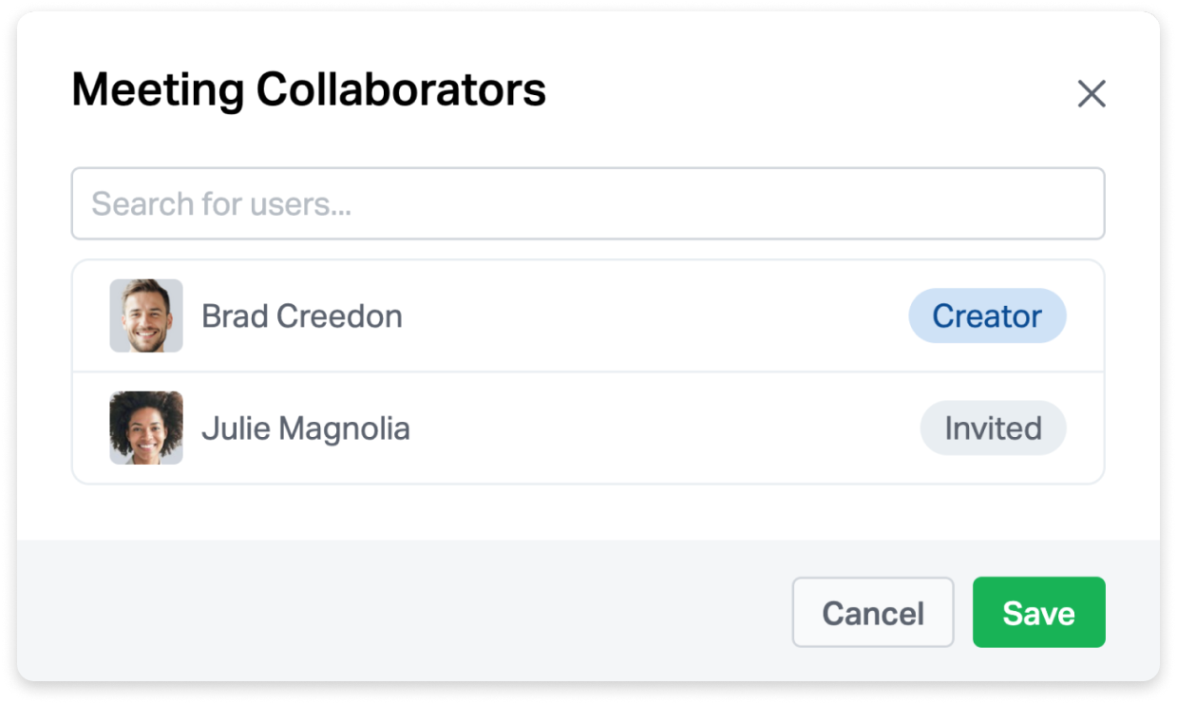Click the 'Search for users...' placeholder text
The height and width of the screenshot is (704, 1177).
221,203
